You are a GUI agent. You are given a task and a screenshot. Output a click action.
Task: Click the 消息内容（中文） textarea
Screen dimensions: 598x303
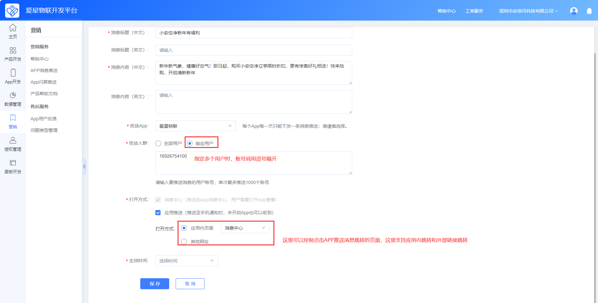[x=254, y=73]
